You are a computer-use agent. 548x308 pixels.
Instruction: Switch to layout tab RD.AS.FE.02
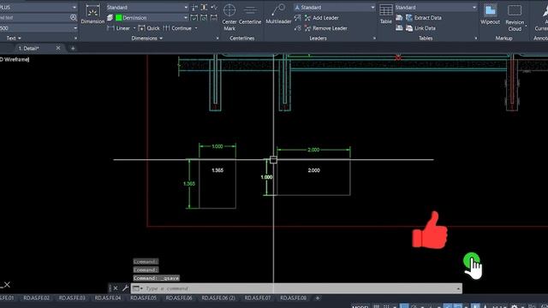coord(36,298)
